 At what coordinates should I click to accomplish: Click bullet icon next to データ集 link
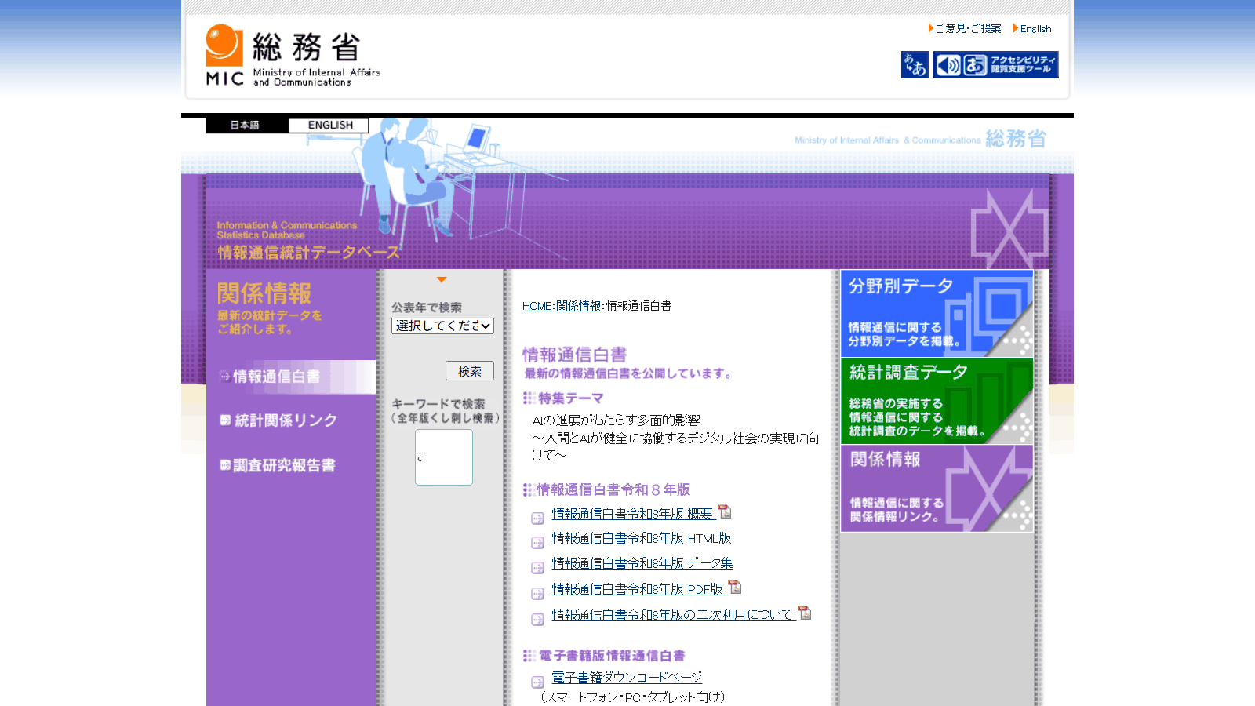pyautogui.click(x=538, y=568)
